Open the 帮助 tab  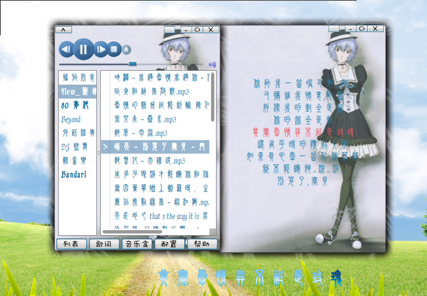click(x=202, y=244)
